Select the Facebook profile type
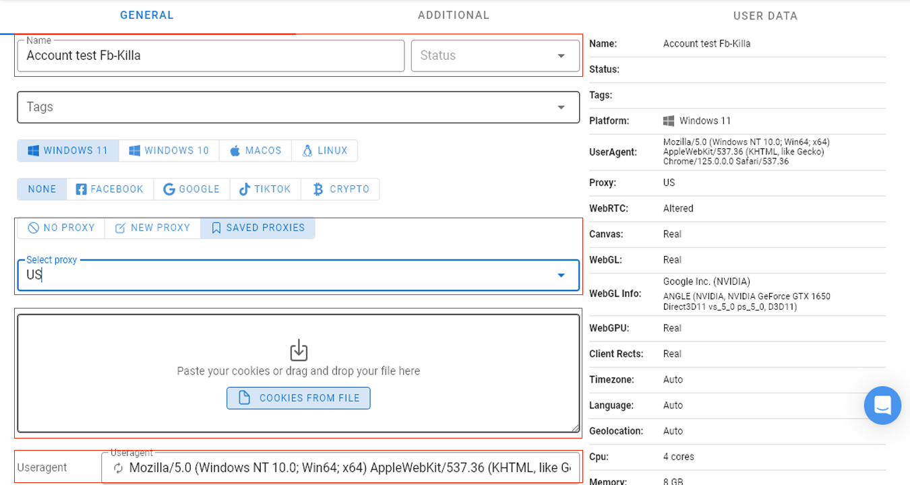This screenshot has width=910, height=485. 110,189
